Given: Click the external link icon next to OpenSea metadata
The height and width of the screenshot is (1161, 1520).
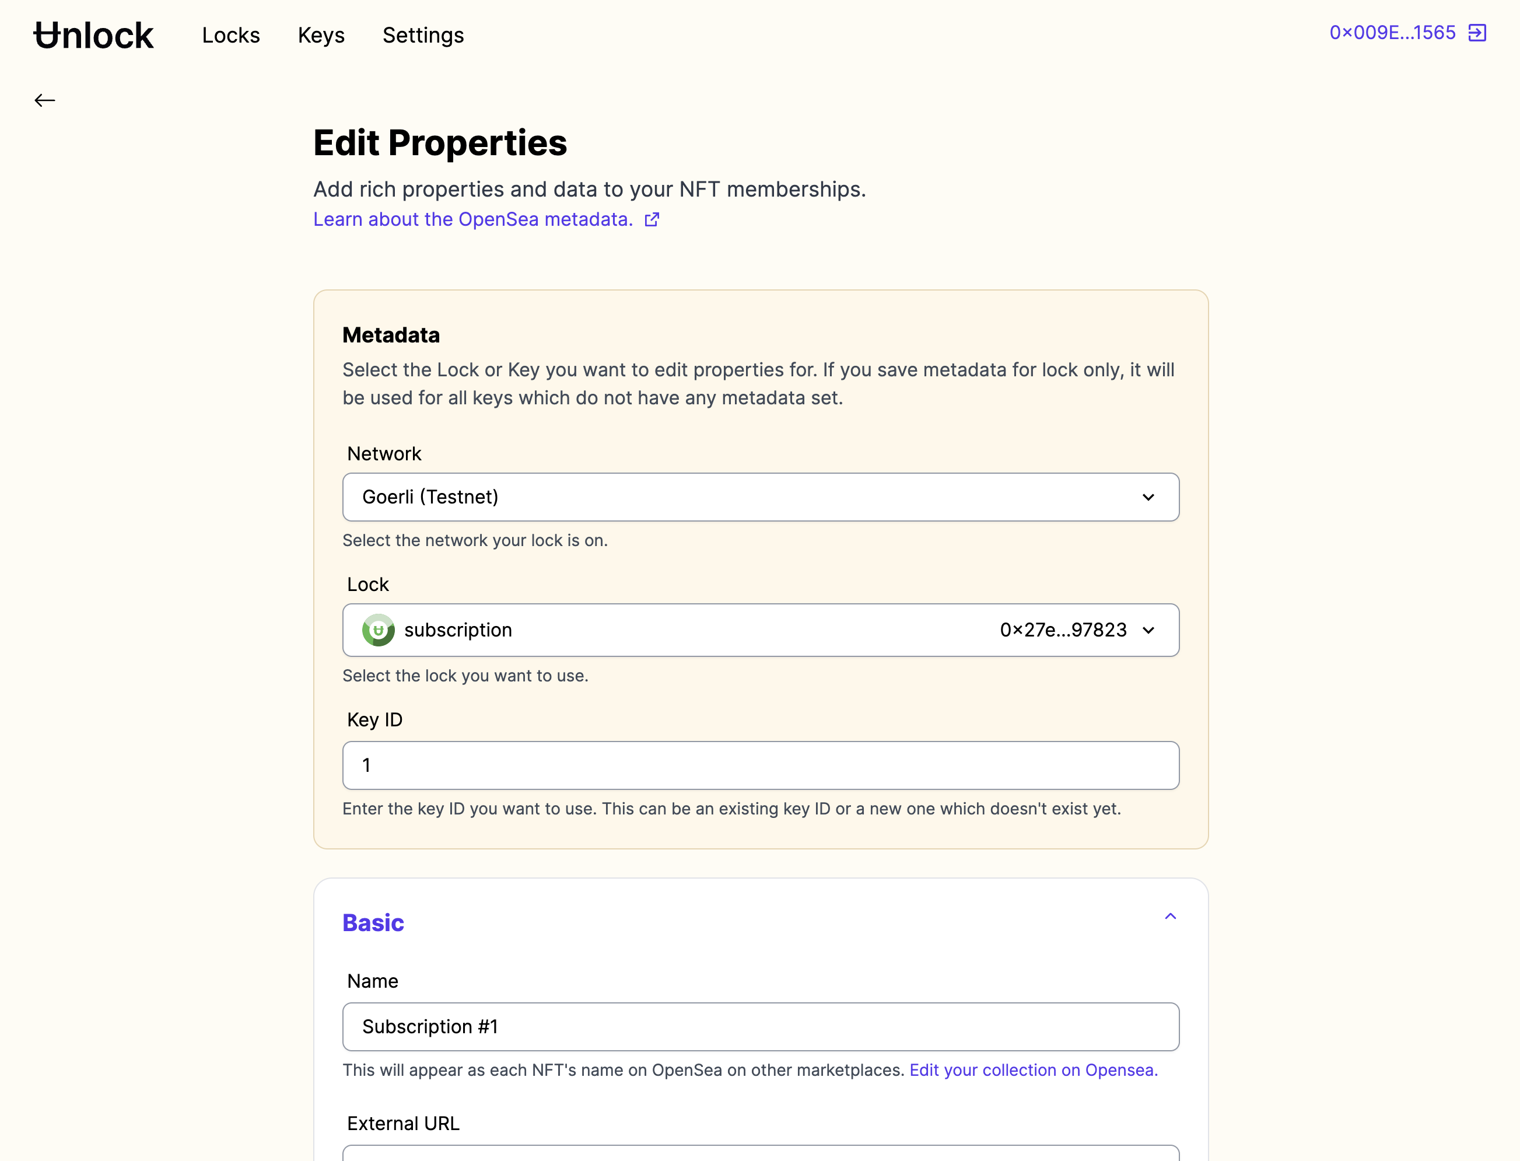Looking at the screenshot, I should (x=652, y=219).
